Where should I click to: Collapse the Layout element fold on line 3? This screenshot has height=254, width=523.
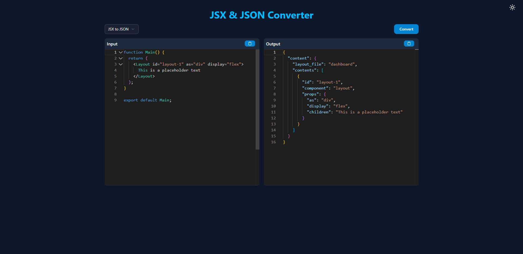(x=120, y=64)
